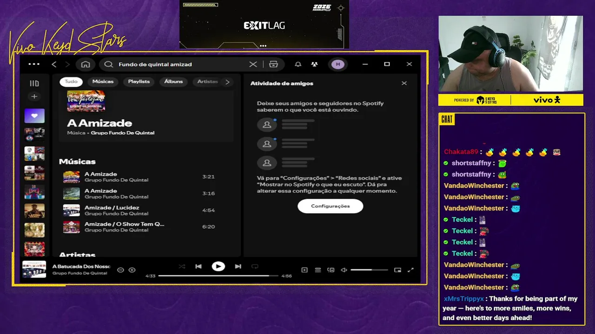Screen dimensions: 595x334
Task: Open Liked Songs heart tile
Action: (34, 116)
